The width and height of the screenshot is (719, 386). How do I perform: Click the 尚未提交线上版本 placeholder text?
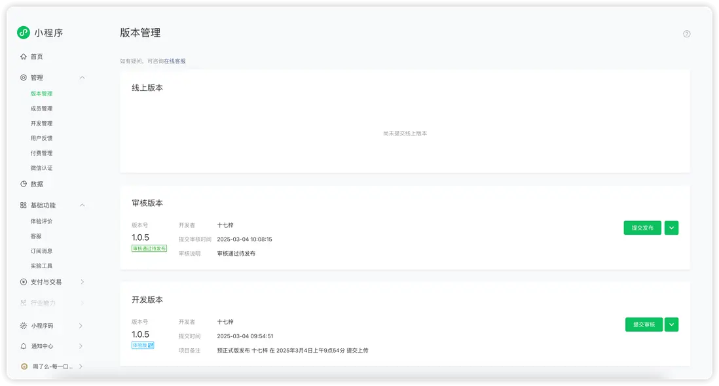[405, 133]
